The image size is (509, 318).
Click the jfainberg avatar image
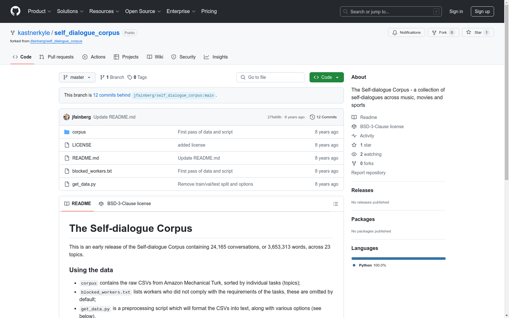tap(66, 117)
